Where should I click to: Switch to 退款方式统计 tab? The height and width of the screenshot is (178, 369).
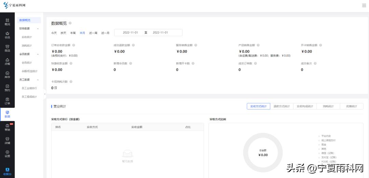282,106
